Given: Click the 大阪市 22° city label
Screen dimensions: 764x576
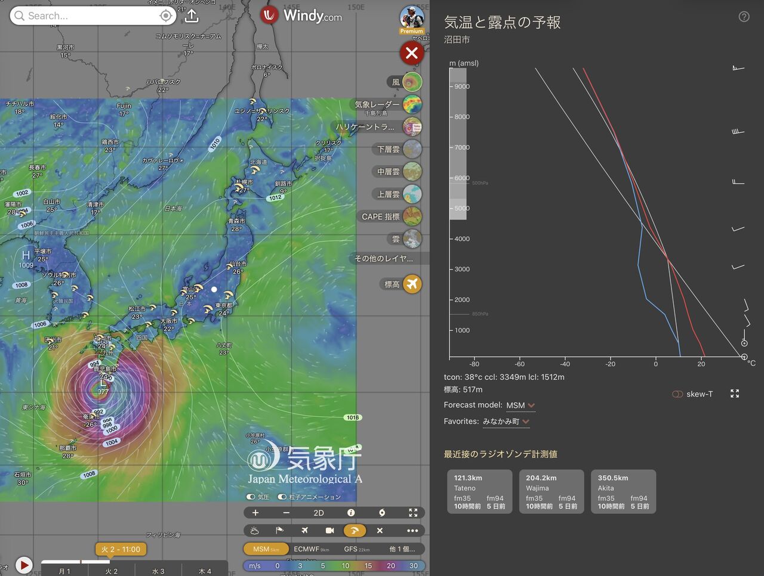Looking at the screenshot, I should pyautogui.click(x=169, y=324).
